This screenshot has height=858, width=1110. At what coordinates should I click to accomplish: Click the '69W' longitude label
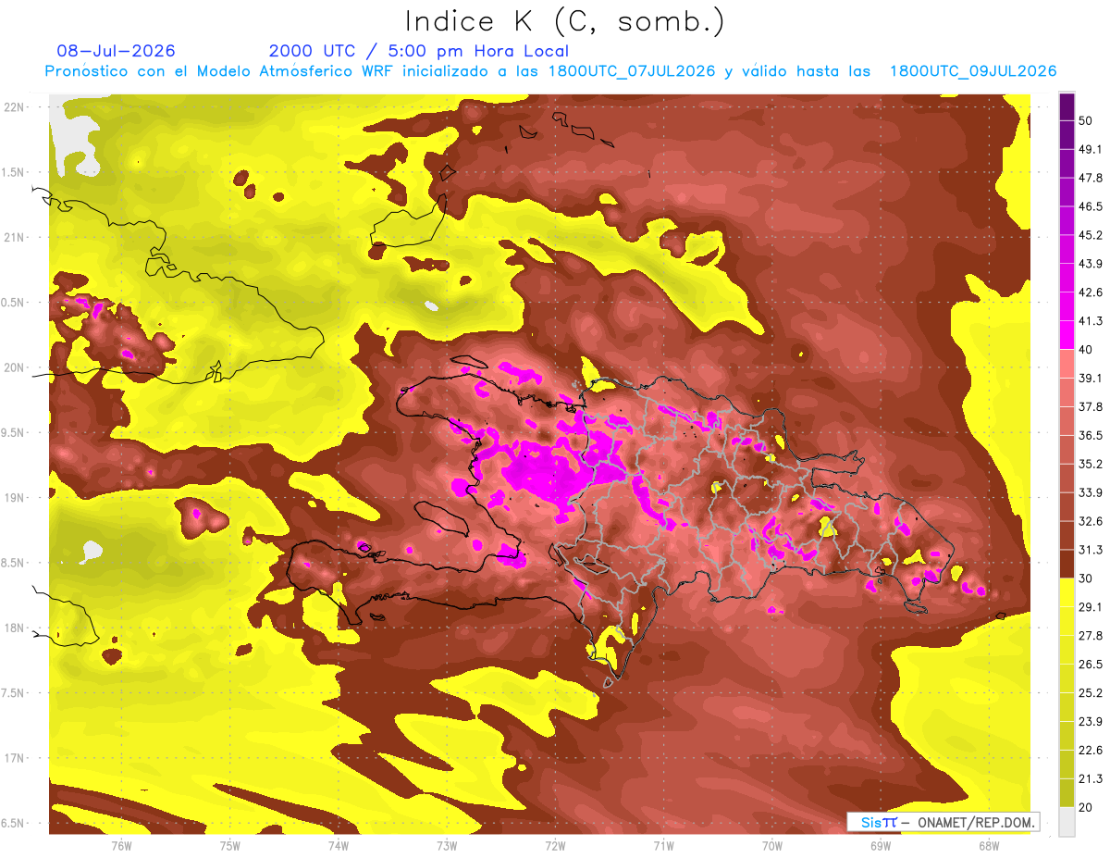[881, 844]
